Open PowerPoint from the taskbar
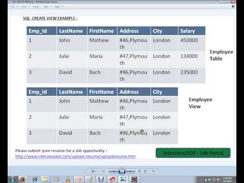This screenshot has width=244, height=183. 79,179
